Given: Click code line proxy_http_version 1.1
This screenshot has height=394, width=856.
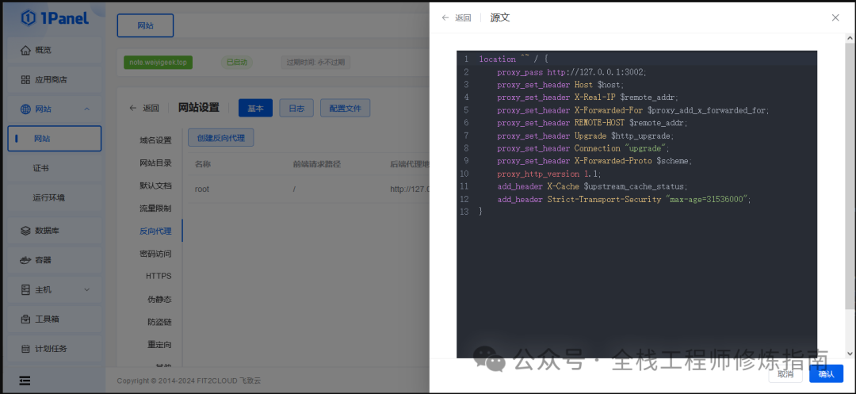Looking at the screenshot, I should (548, 174).
